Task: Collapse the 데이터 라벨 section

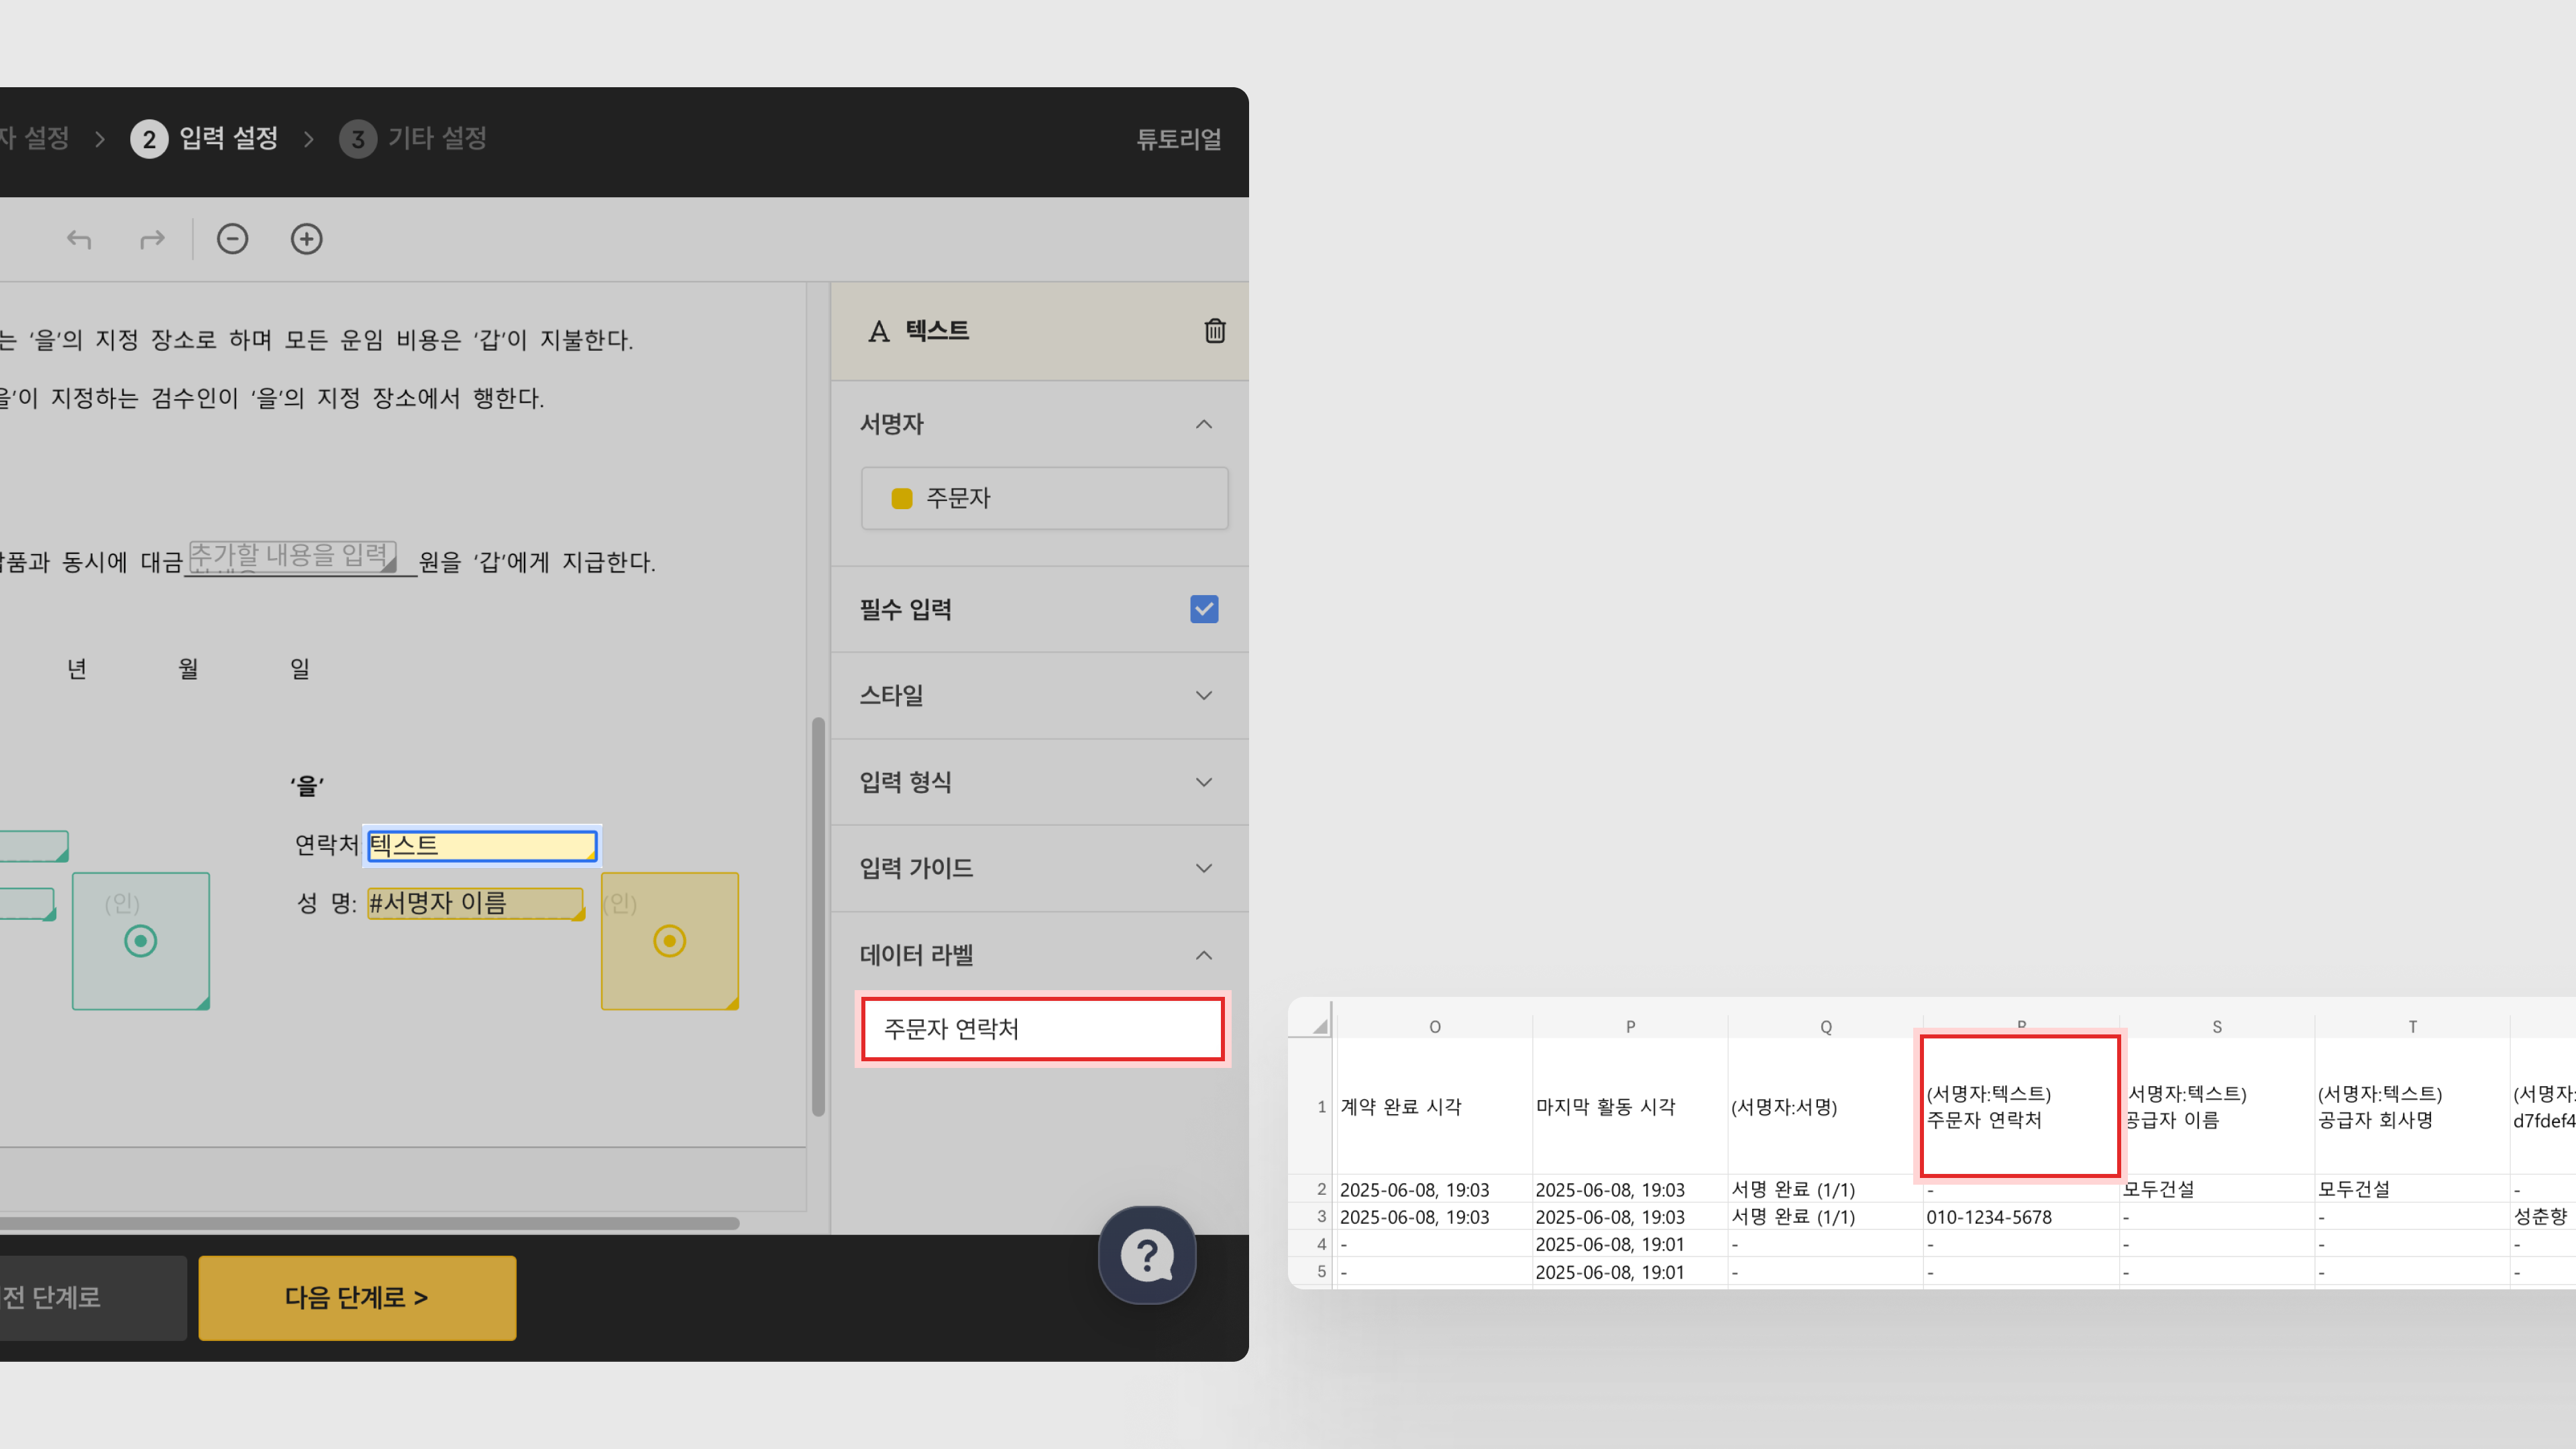Action: (x=1203, y=955)
